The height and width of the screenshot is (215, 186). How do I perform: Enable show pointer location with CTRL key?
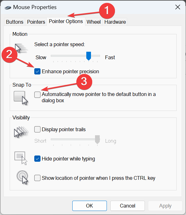[37, 178]
